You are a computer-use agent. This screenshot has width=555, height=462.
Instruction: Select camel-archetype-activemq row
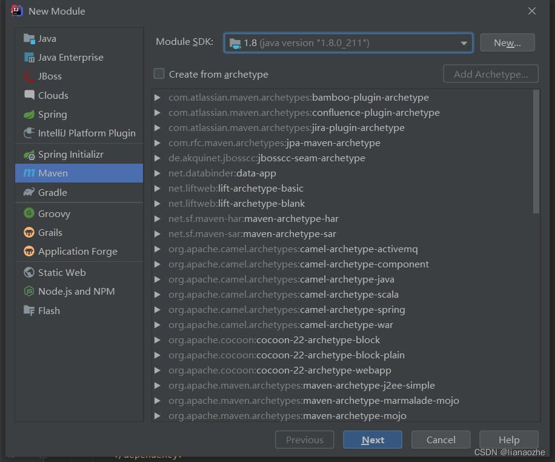(342, 249)
